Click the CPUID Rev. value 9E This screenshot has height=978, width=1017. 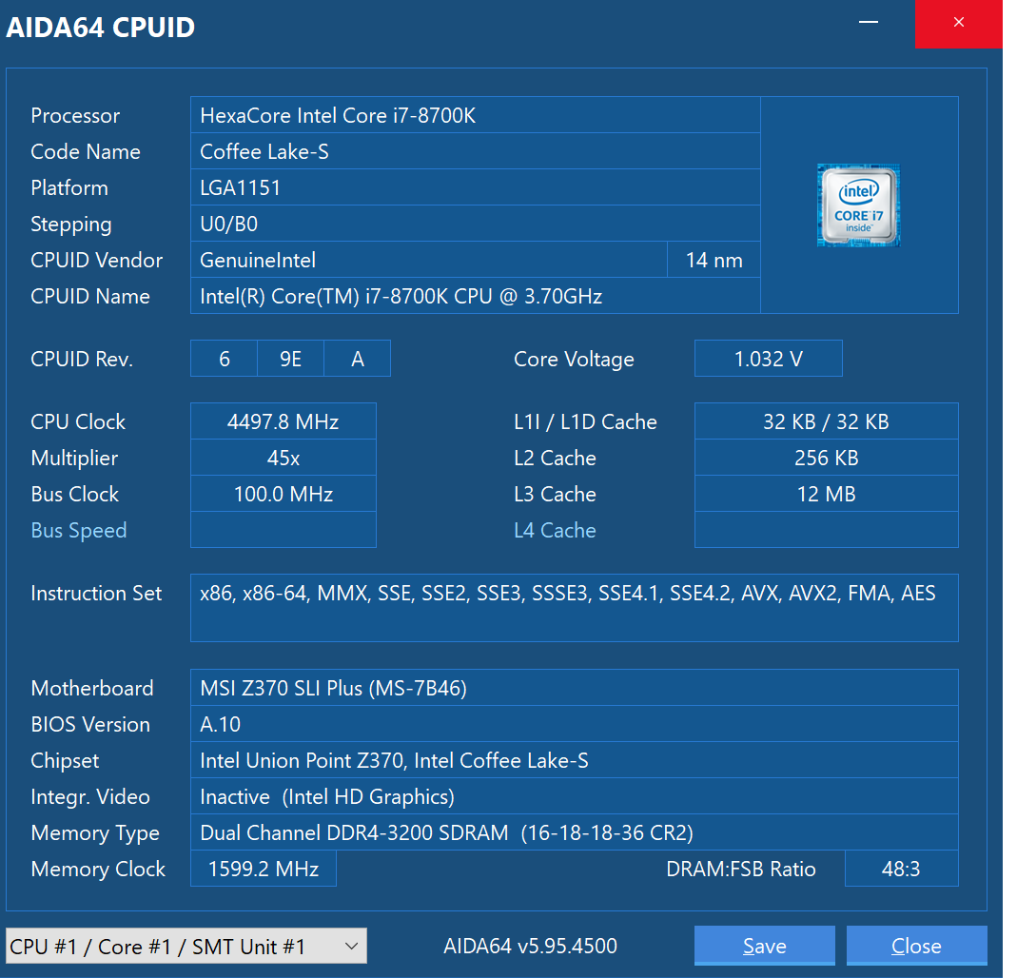[290, 359]
